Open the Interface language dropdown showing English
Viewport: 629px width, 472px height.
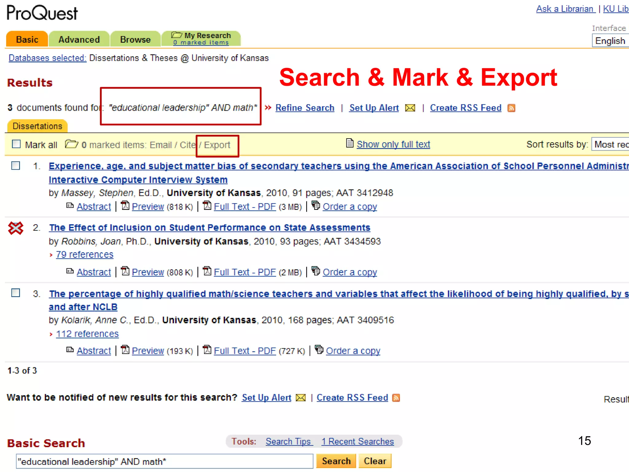point(610,41)
